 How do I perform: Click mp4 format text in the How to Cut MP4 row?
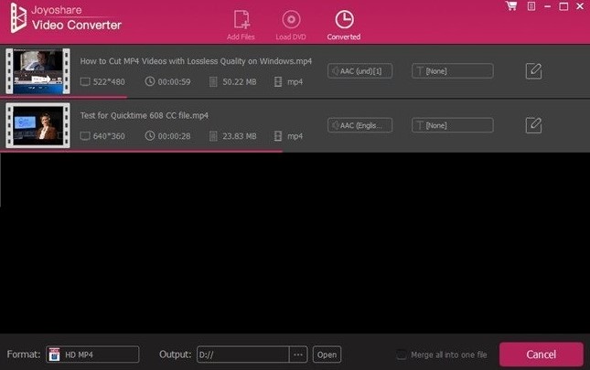click(x=295, y=82)
